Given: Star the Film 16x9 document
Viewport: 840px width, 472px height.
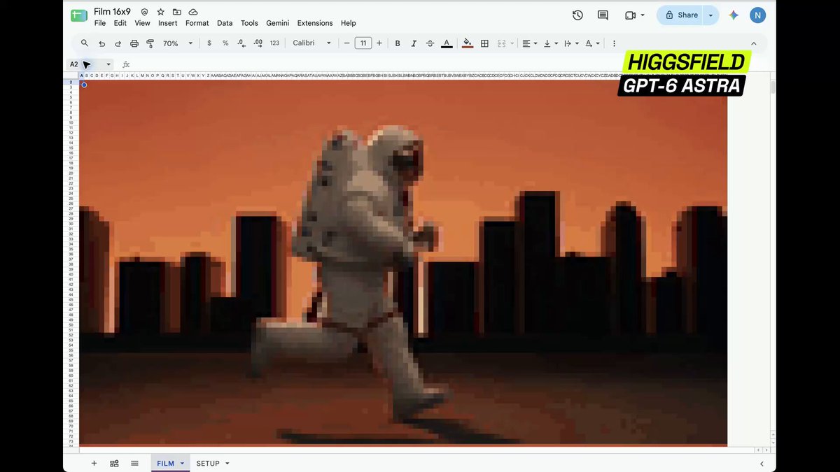Looking at the screenshot, I should pos(160,12).
